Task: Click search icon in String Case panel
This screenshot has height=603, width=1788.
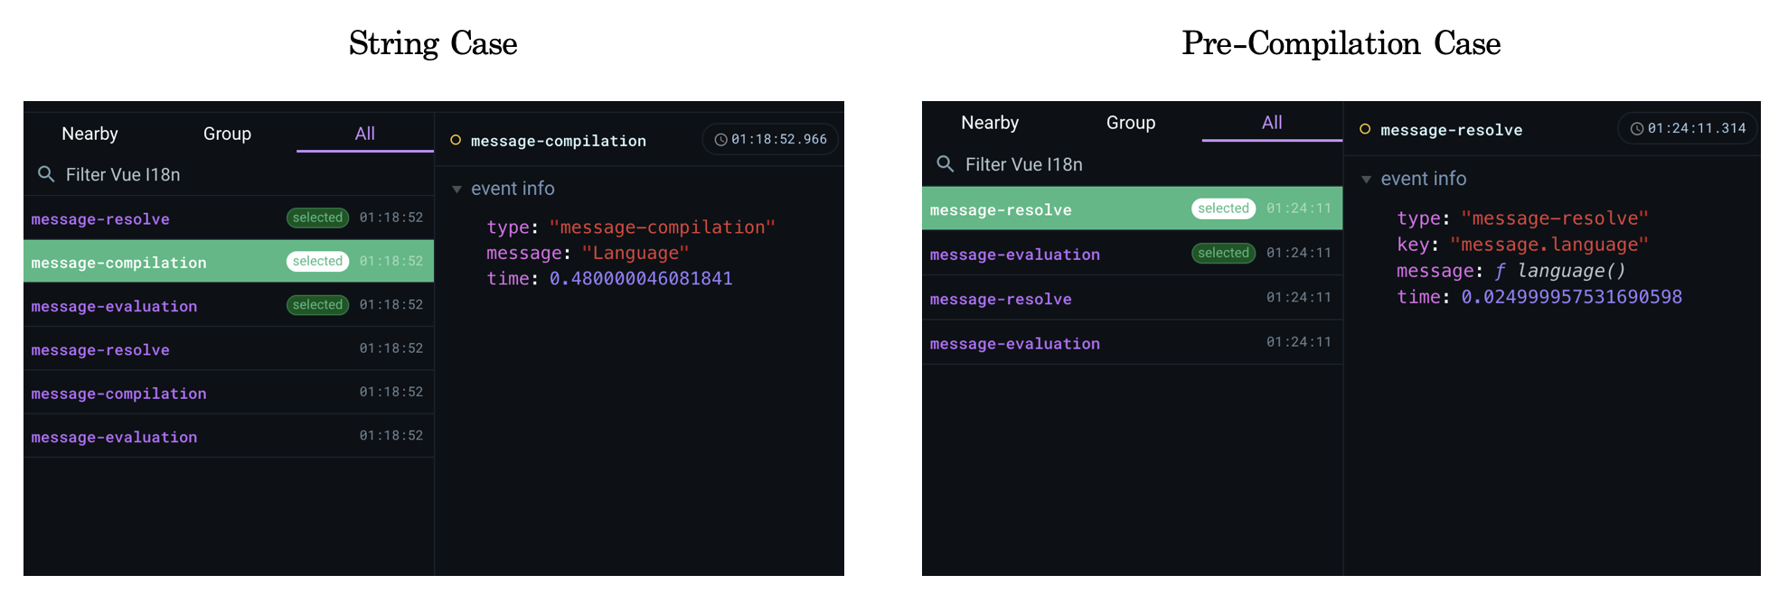Action: coord(46,174)
